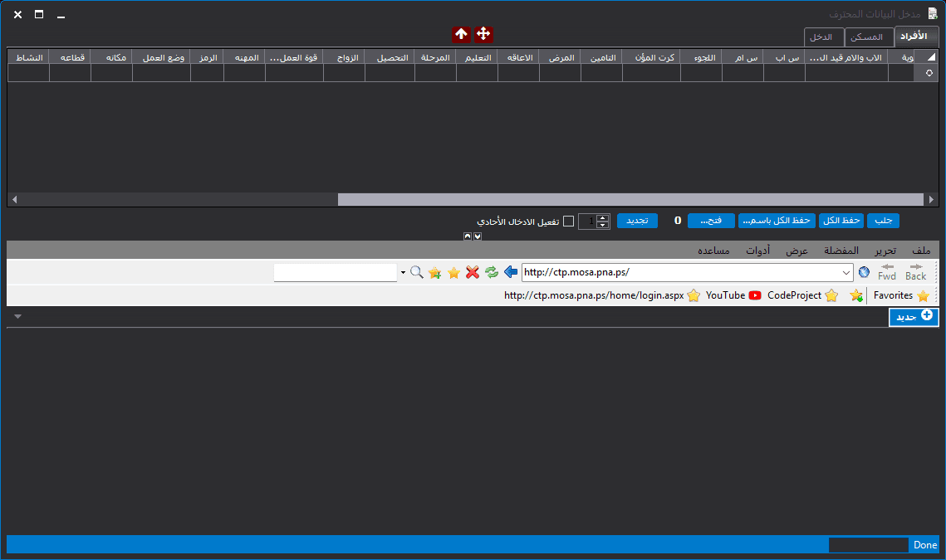Increase the numeric spinner value

tap(602, 217)
